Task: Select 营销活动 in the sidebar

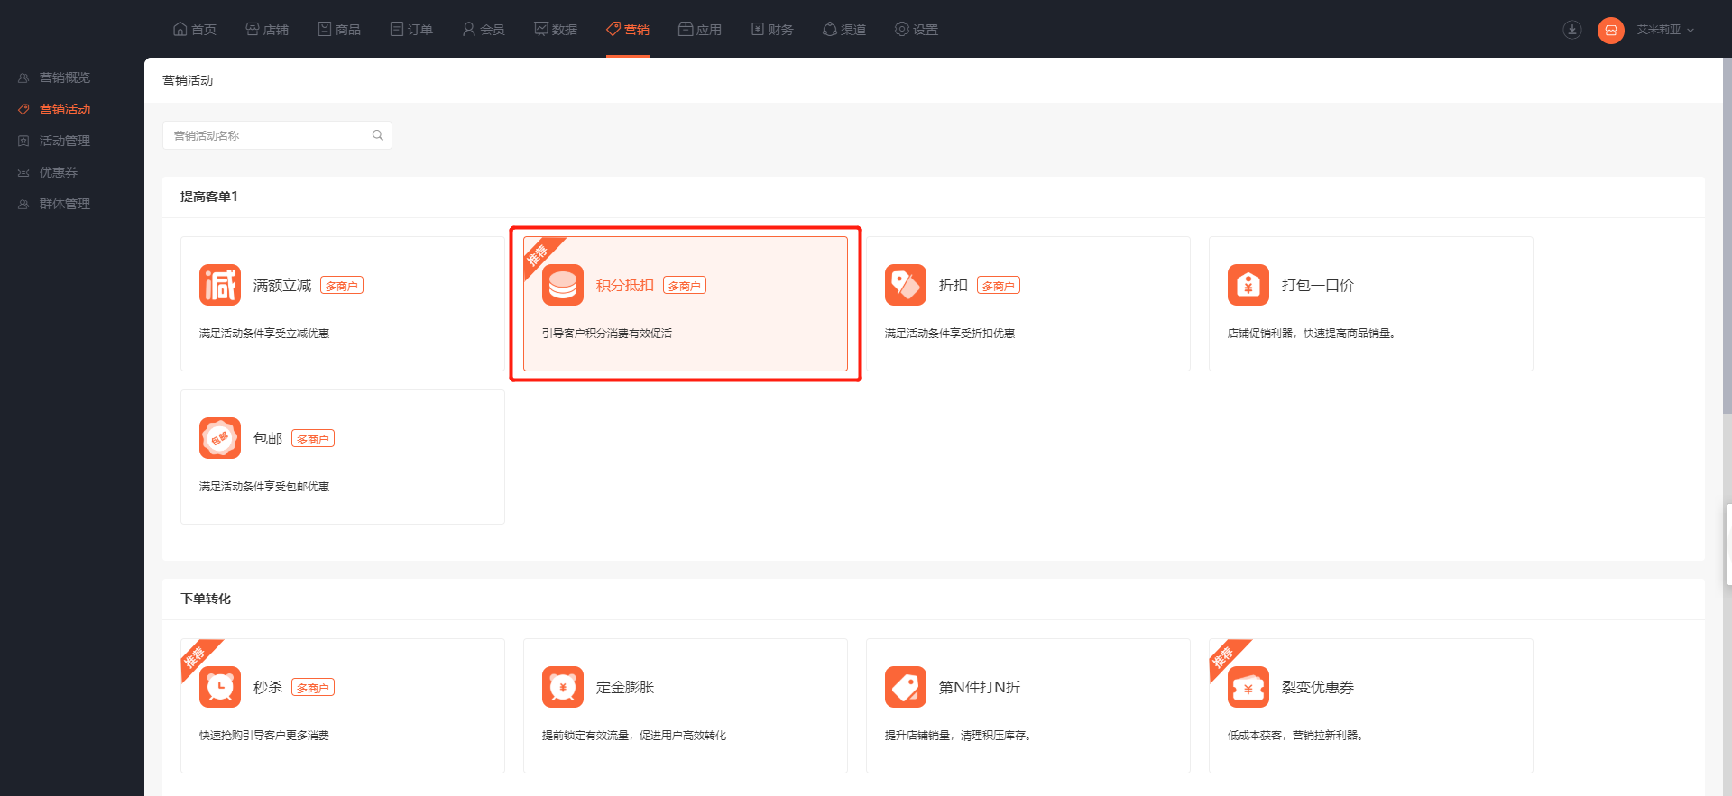Action: click(x=65, y=109)
